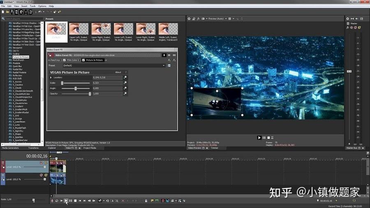Open the Preset dropdown in Video Event FX
The height and width of the screenshot is (208, 370).
click(114, 65)
